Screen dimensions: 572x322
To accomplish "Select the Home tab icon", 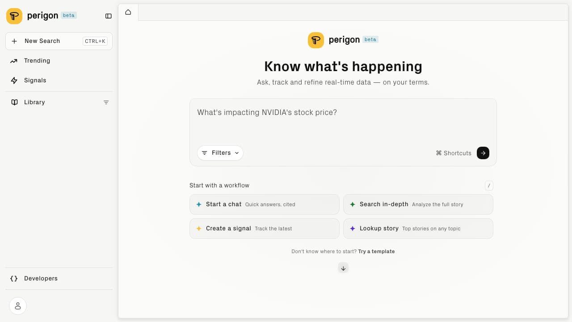I will coord(128,12).
